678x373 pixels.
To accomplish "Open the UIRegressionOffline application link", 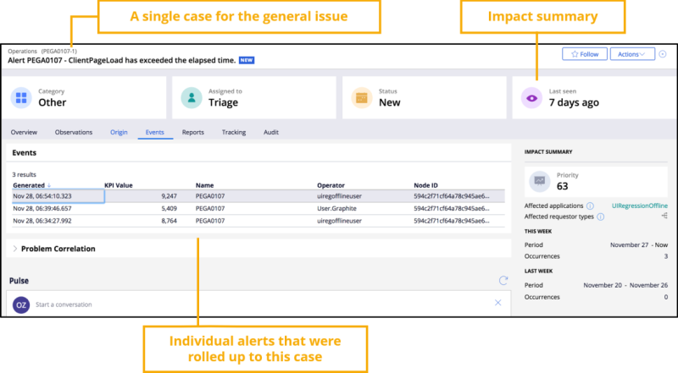I will pos(640,206).
